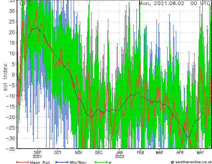This screenshot has width=212, height=164.
Task: Click the '0' y-axis value
Action: [13, 75]
